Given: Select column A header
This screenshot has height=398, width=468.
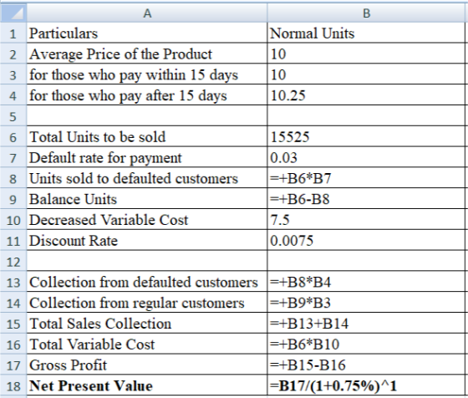Looking at the screenshot, I should [147, 13].
